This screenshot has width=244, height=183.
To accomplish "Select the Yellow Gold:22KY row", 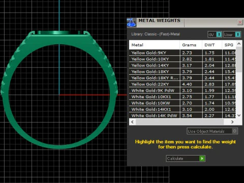I will (182, 84).
